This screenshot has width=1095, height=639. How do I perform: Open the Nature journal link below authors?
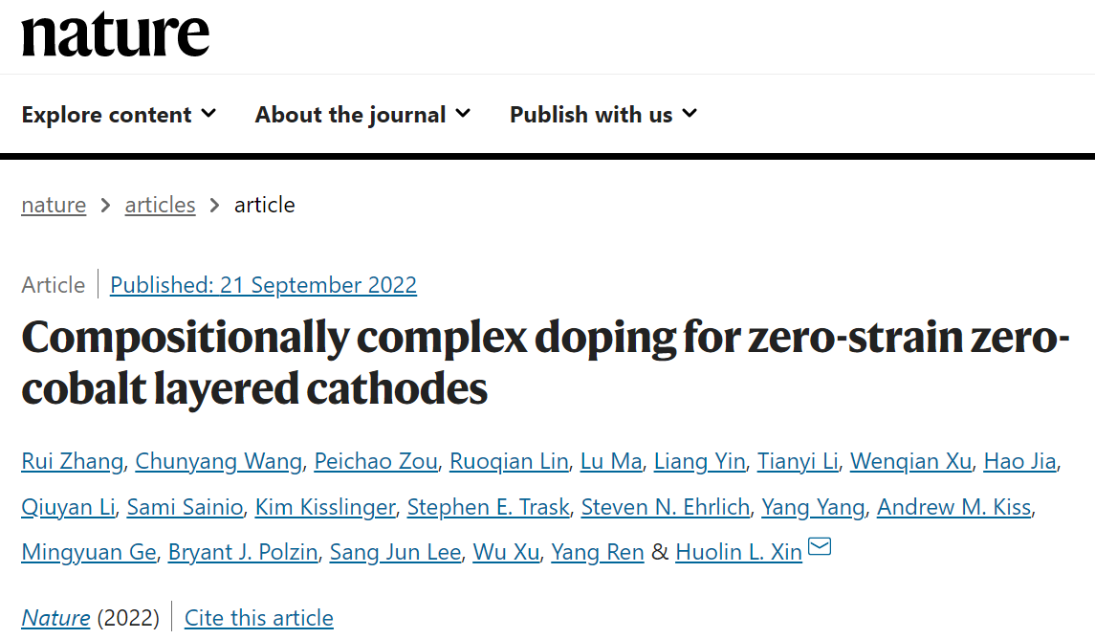pyautogui.click(x=55, y=618)
